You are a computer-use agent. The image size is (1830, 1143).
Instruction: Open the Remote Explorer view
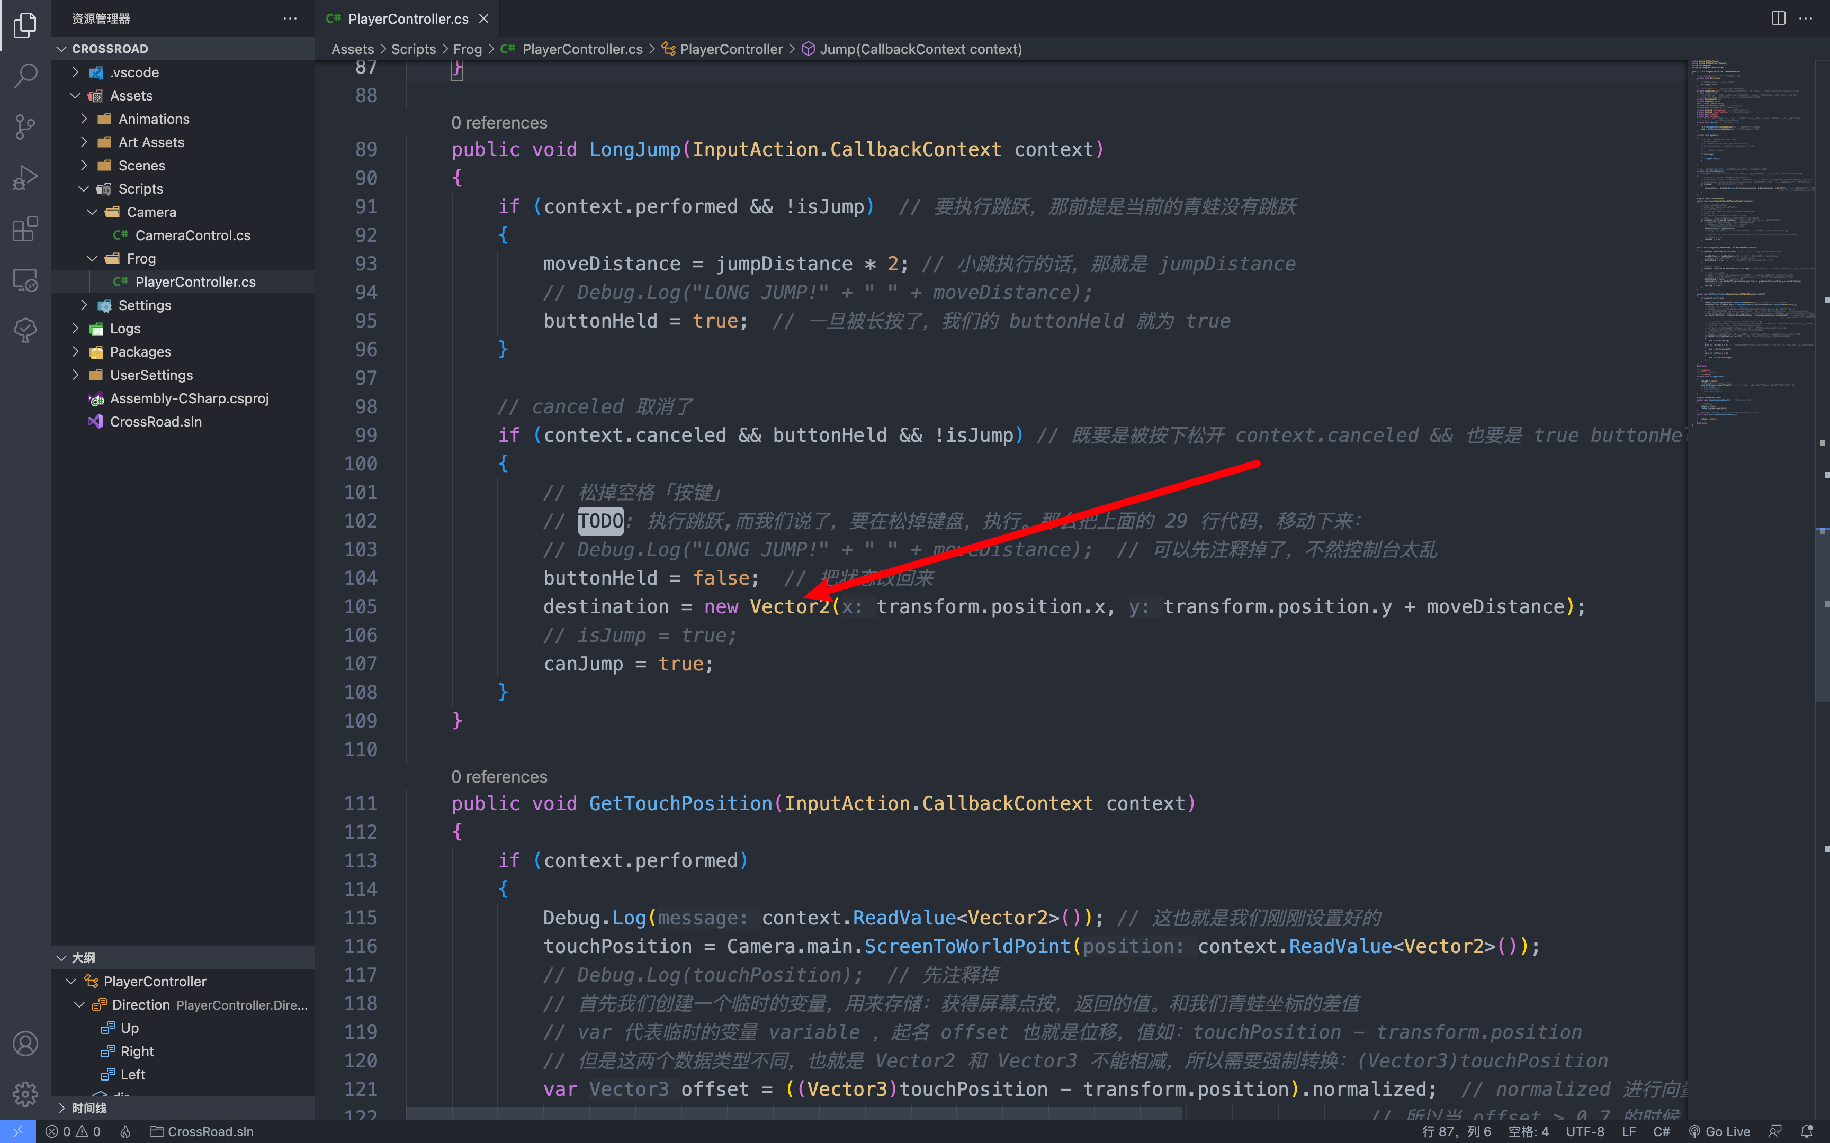[25, 280]
